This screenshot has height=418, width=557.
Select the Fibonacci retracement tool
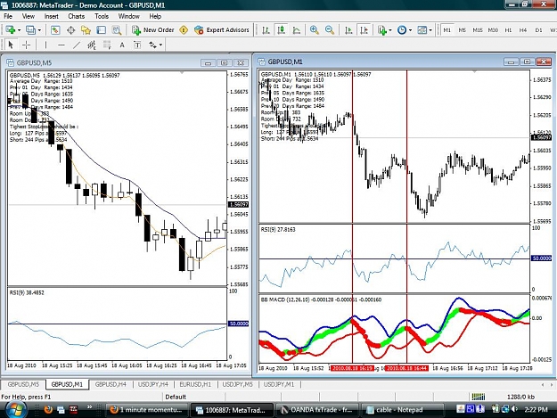point(107,45)
